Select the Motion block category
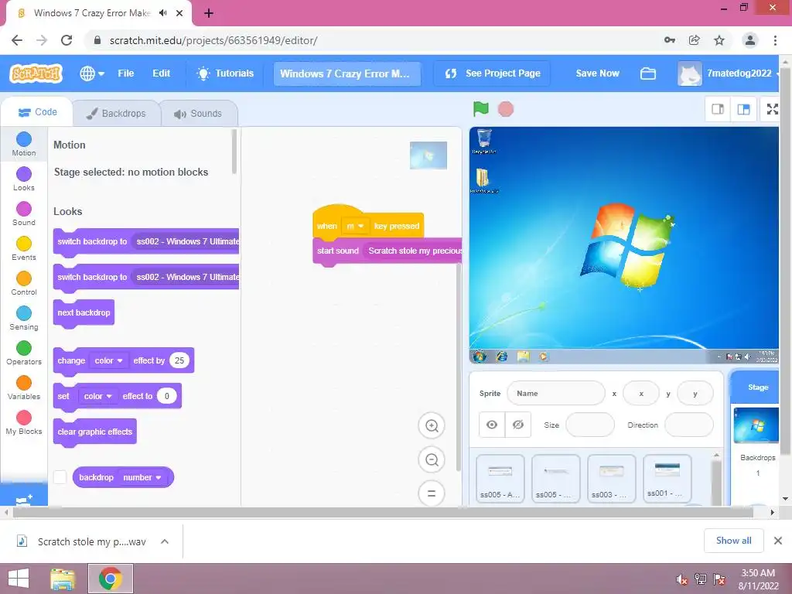The height and width of the screenshot is (594, 792). coord(24,144)
